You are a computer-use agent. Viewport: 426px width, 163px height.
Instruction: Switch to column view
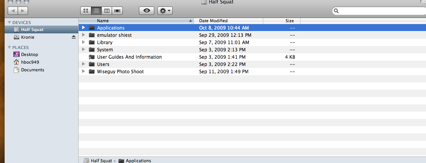coord(107,11)
